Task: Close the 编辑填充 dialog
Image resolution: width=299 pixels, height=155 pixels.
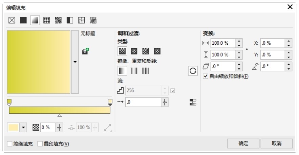Action: click(x=290, y=7)
